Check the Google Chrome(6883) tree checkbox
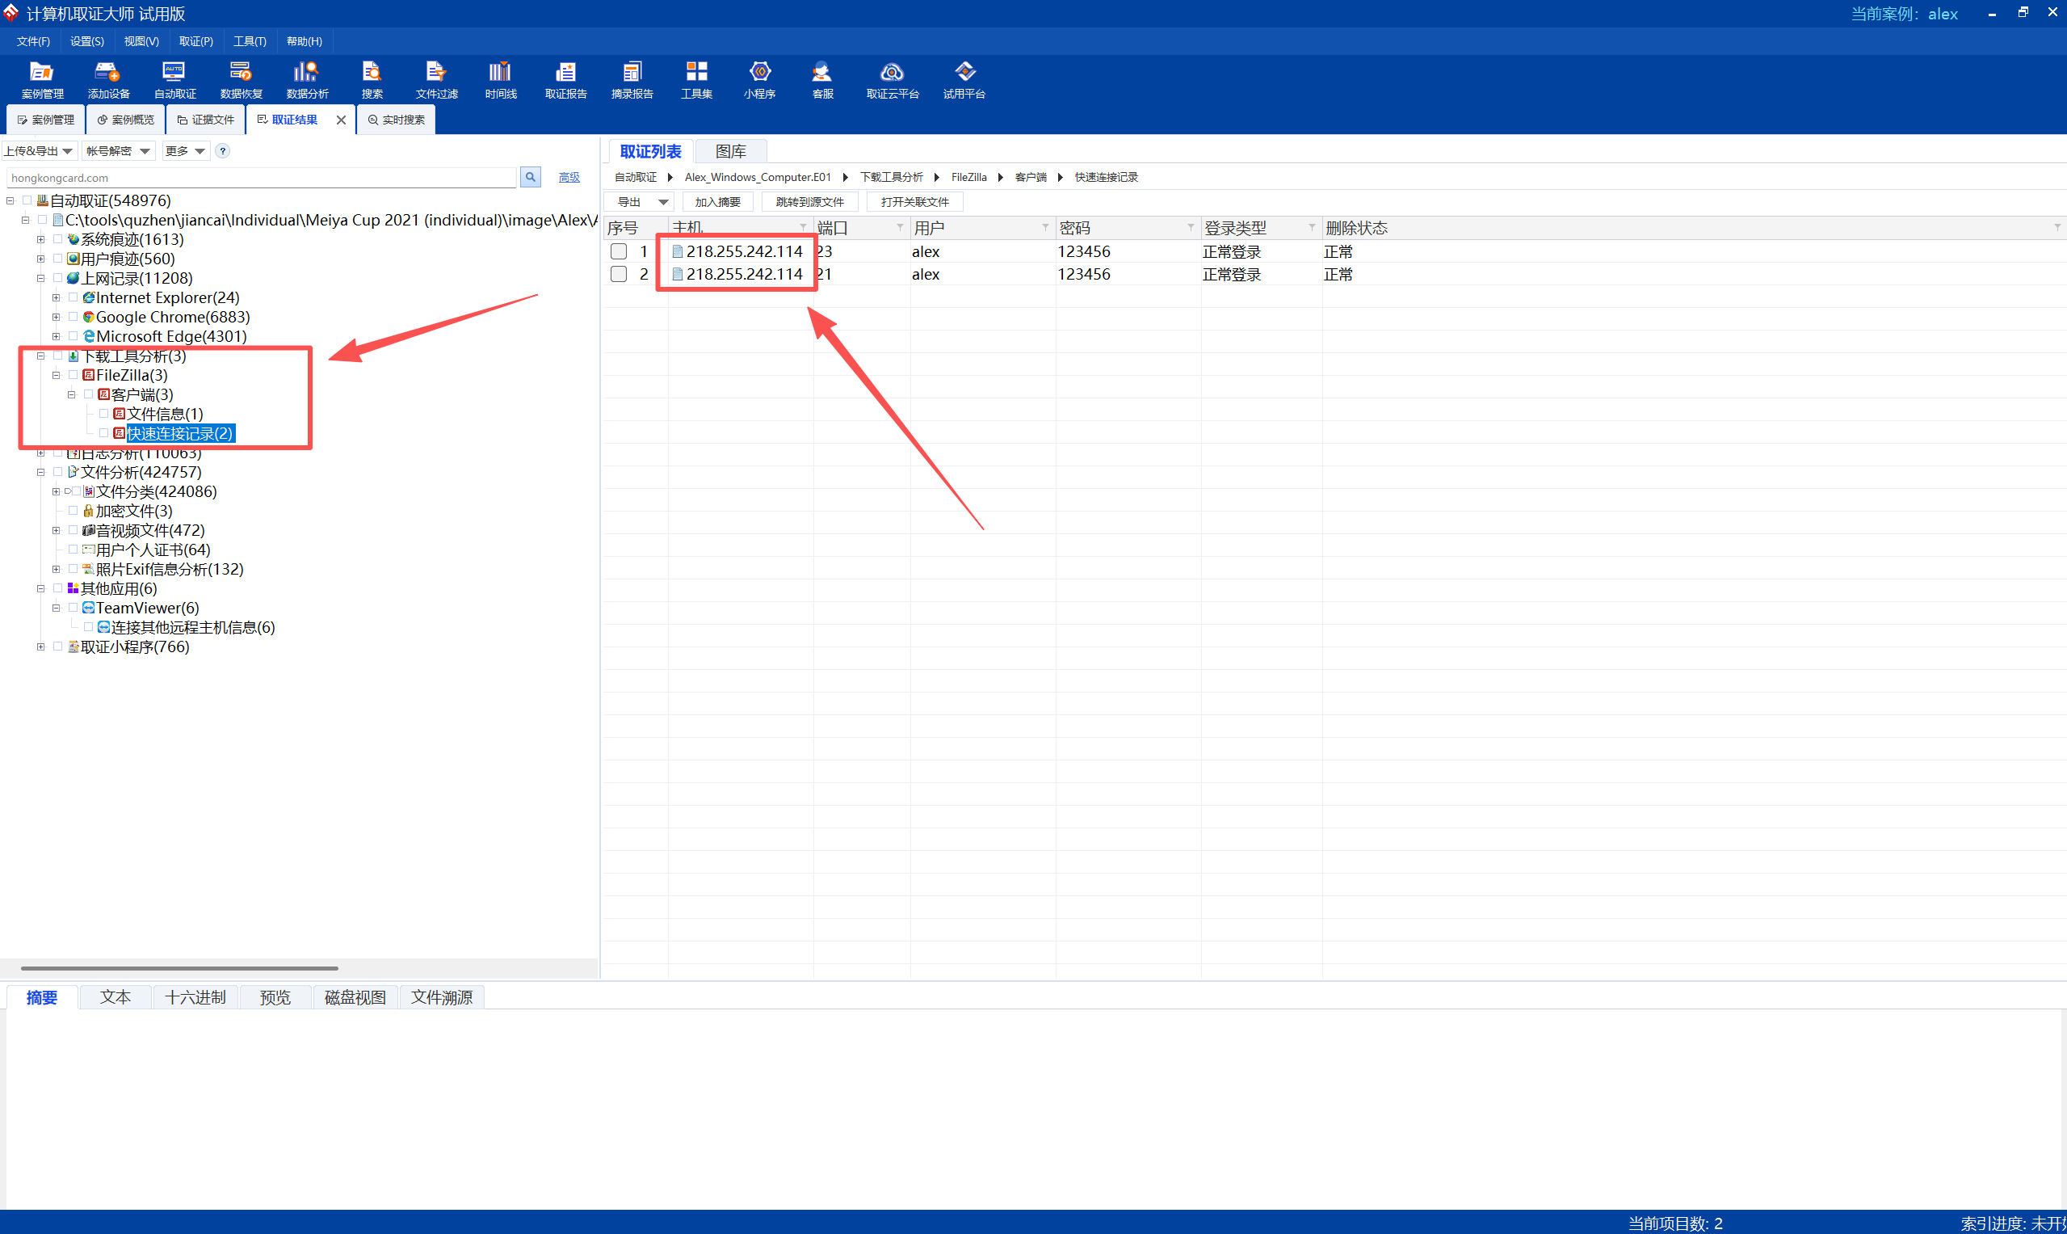Screen dimensions: 2067x1234 (x=74, y=317)
